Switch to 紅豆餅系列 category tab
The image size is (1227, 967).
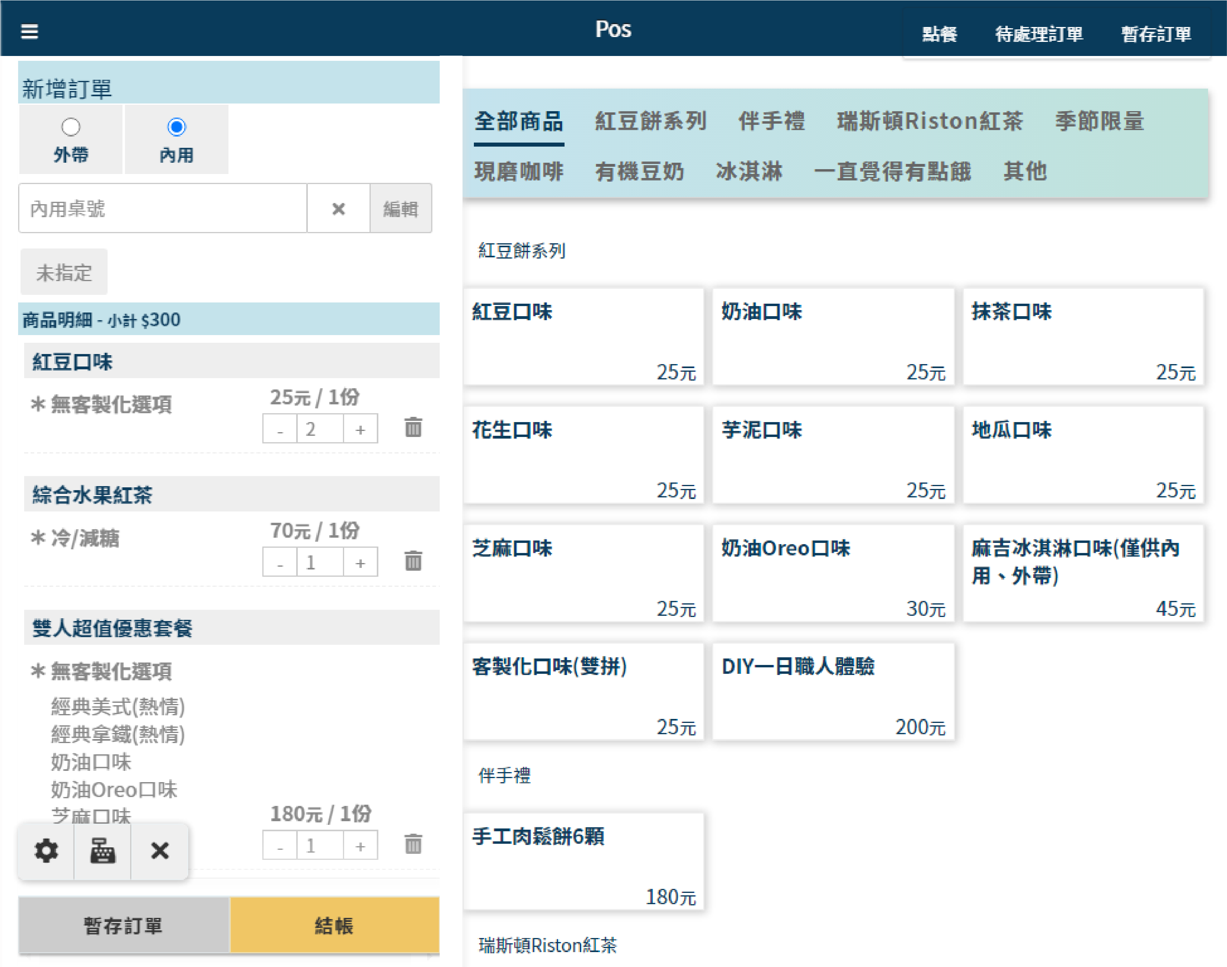tap(650, 121)
